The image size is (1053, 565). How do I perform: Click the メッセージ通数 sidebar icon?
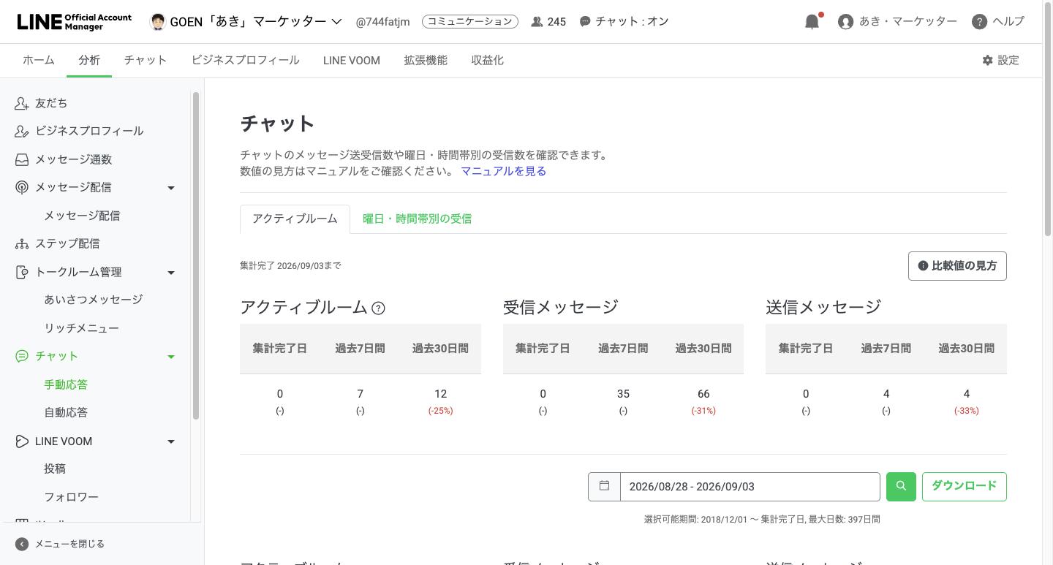tap(22, 159)
